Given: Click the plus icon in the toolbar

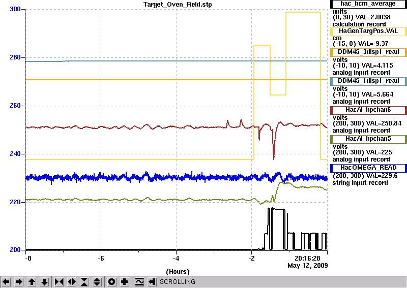Looking at the screenshot, I should coord(125,281).
